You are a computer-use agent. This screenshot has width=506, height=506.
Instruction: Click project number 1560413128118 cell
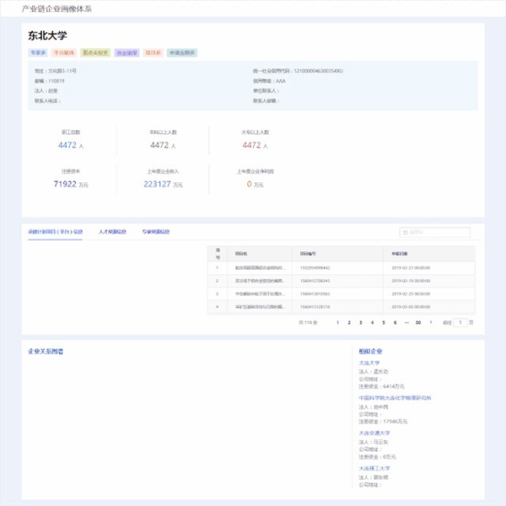(315, 307)
